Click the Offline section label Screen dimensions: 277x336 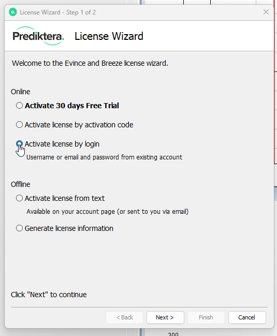click(21, 184)
